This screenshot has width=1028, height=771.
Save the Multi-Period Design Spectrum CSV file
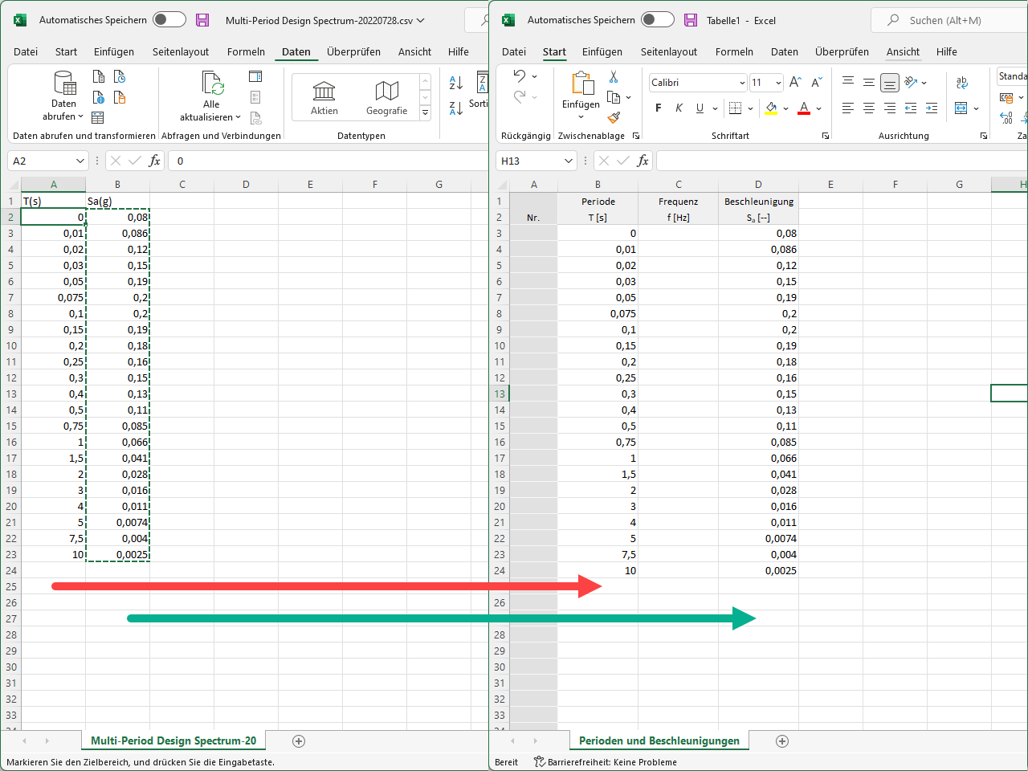tap(202, 20)
